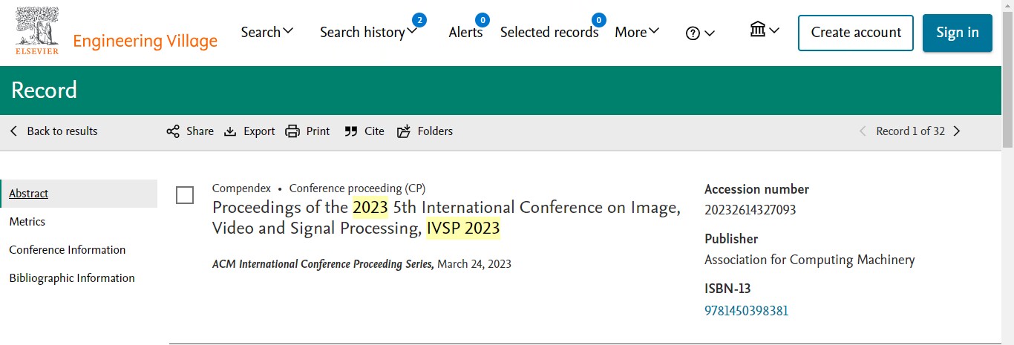1014x345 pixels.
Task: Click the publisher name Association for Computing Machinery
Action: pyautogui.click(x=809, y=260)
